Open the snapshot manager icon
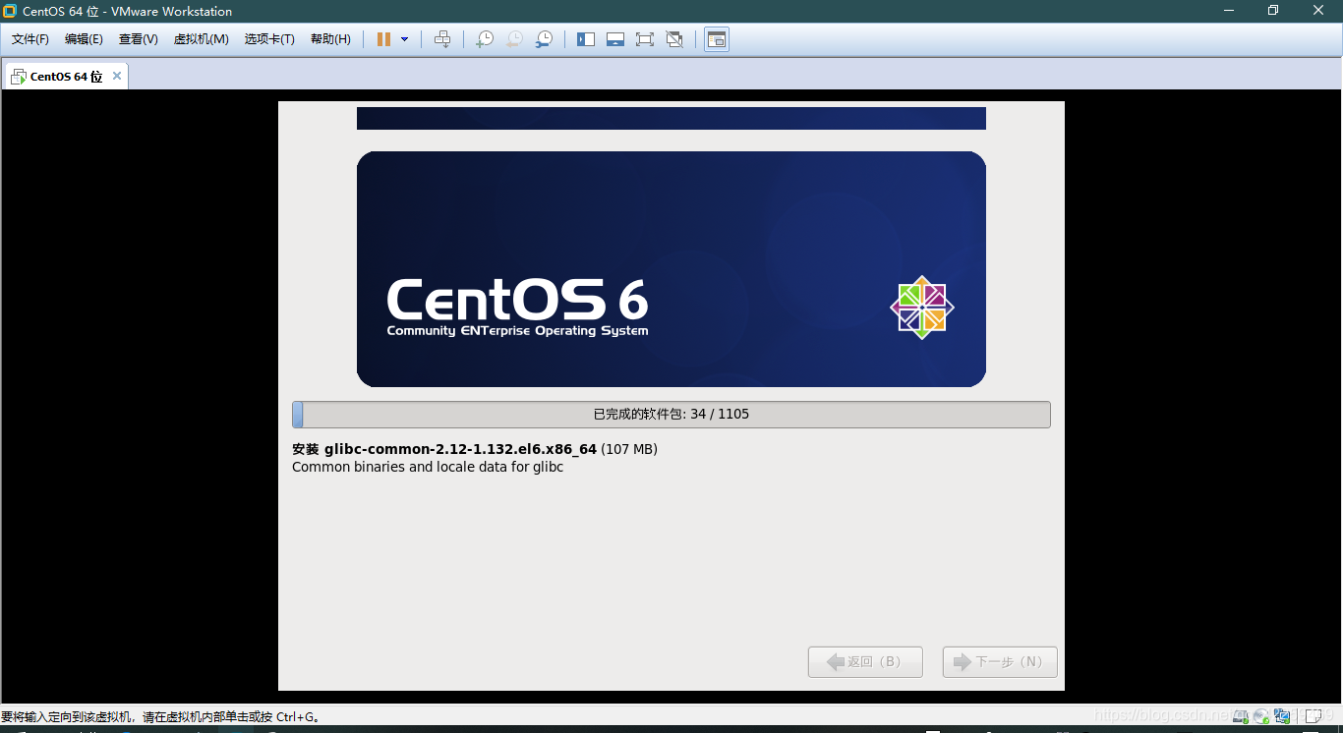 (x=544, y=39)
